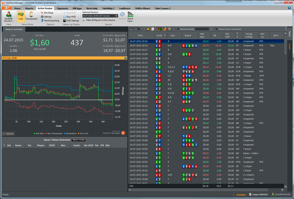
Task: Open the Table Scanner 2 tab
Action: click(163, 8)
